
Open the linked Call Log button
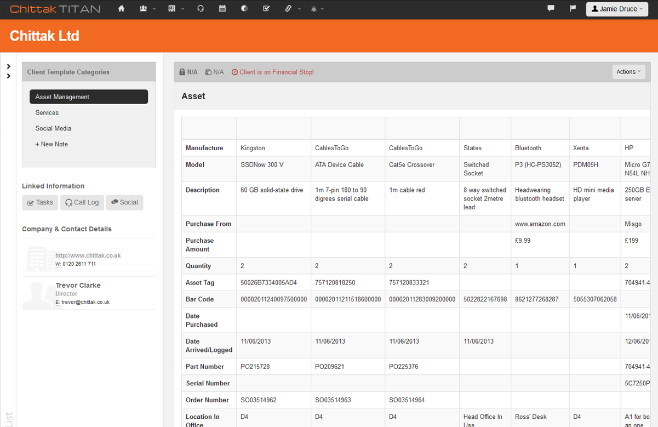point(82,202)
